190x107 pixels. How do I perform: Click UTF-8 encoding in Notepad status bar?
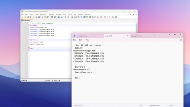click(171, 105)
